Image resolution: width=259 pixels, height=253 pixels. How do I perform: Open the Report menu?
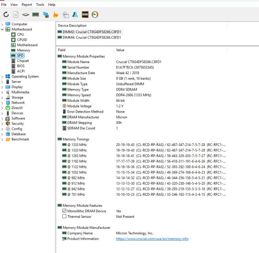(x=26, y=4)
